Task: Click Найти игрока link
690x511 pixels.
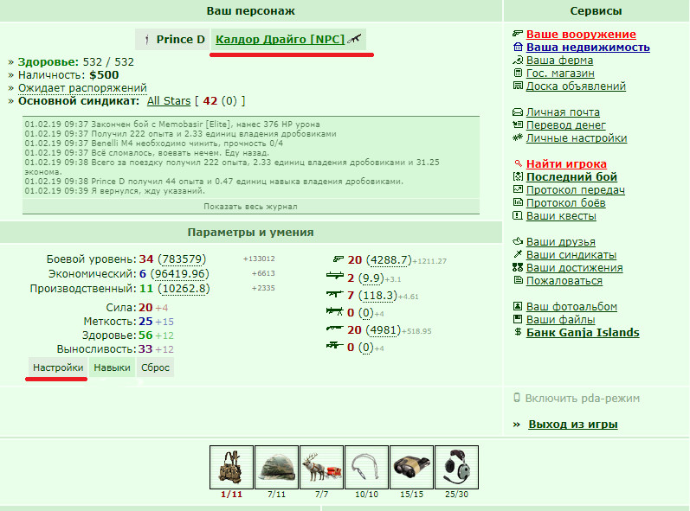Action: click(x=566, y=164)
